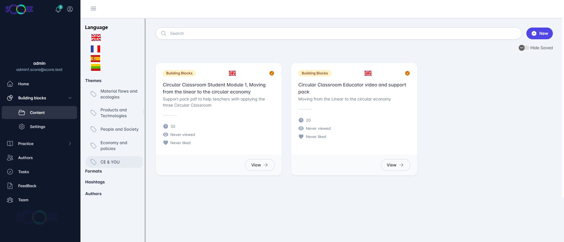Expand the Formats filter section

[94, 171]
